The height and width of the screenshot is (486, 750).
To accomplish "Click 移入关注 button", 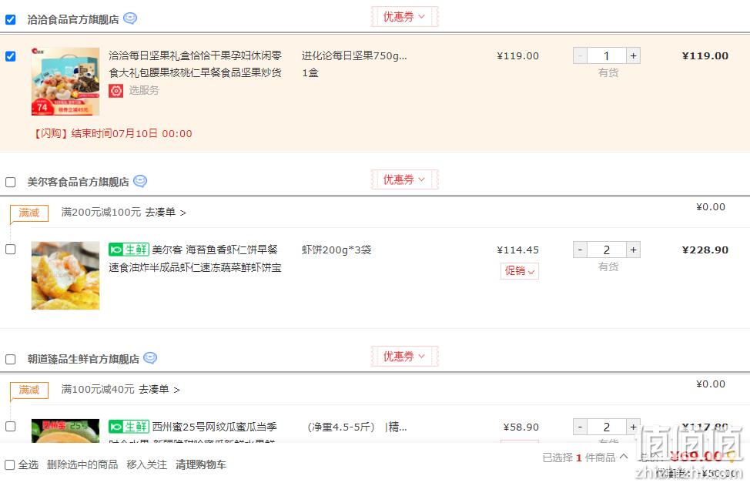I will tap(147, 464).
